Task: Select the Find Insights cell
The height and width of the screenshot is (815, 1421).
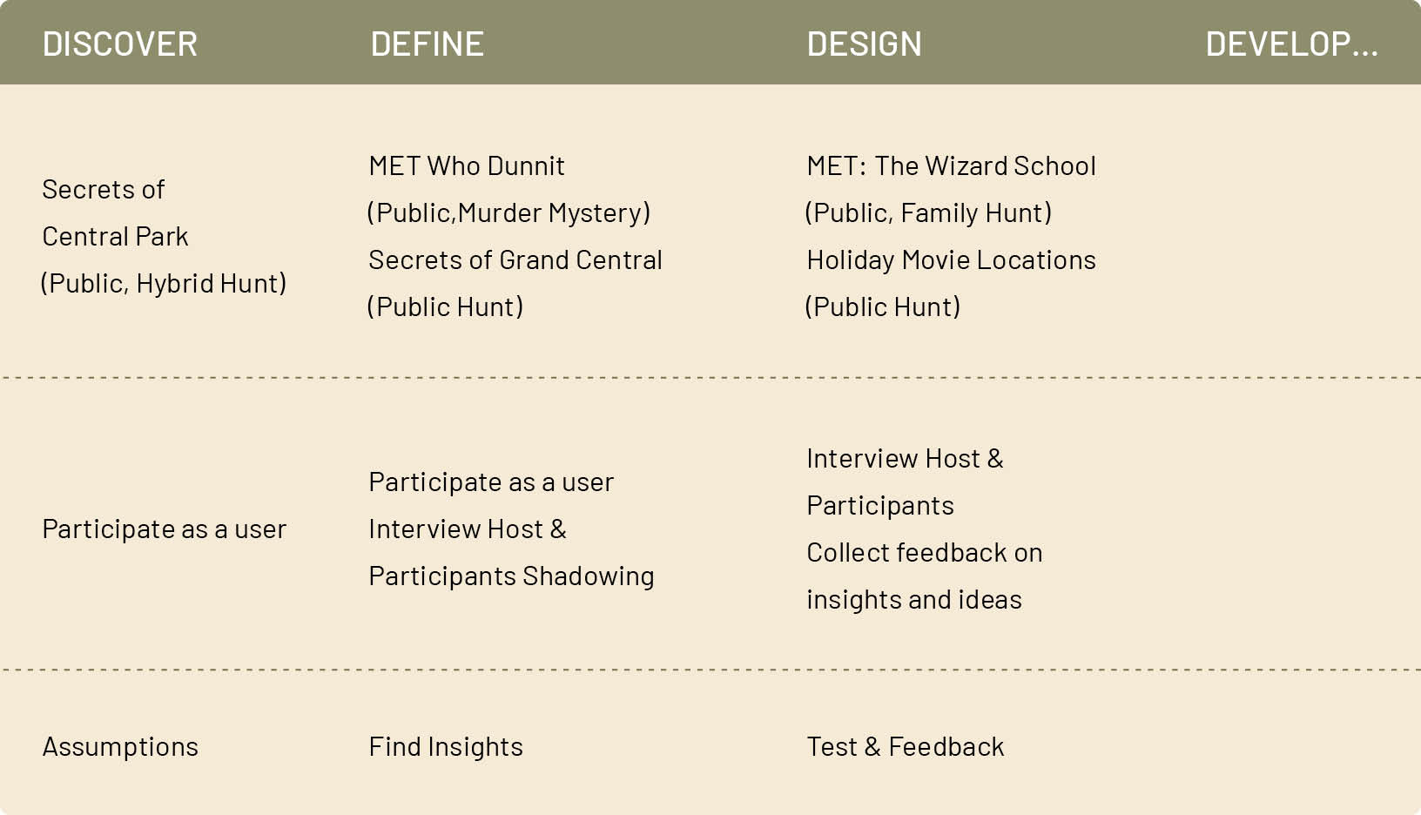Action: point(446,746)
